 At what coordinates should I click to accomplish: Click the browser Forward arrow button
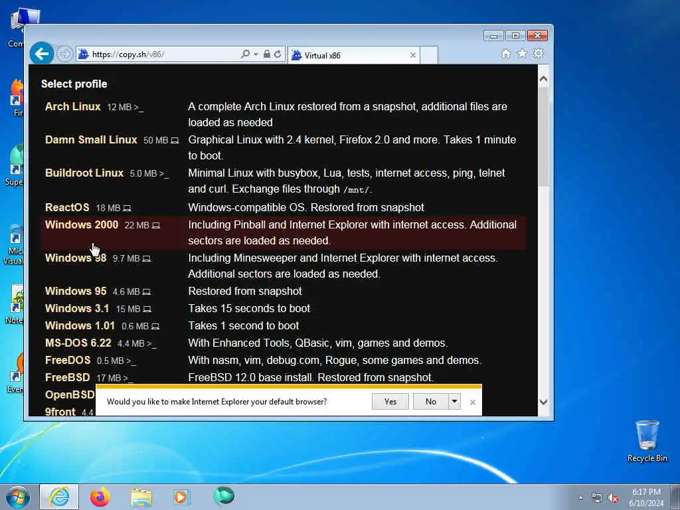click(x=64, y=54)
